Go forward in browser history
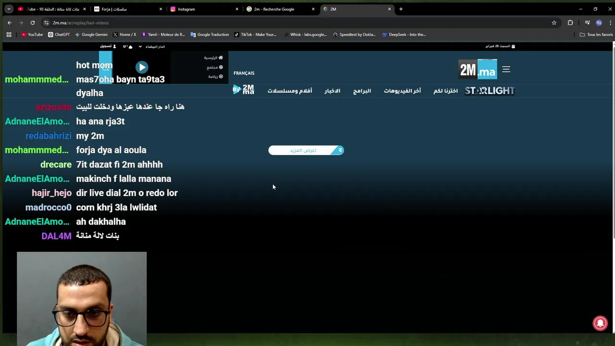Image resolution: width=615 pixels, height=346 pixels. pos(21,23)
